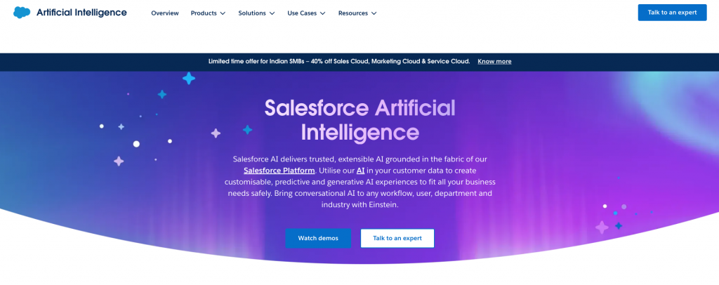Click the 'Limited time offer for Indian SMBs' banner text
Viewport: 719px width, 285px height.
339,62
